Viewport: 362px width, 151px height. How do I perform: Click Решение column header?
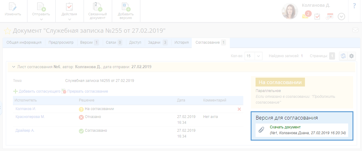(x=87, y=100)
